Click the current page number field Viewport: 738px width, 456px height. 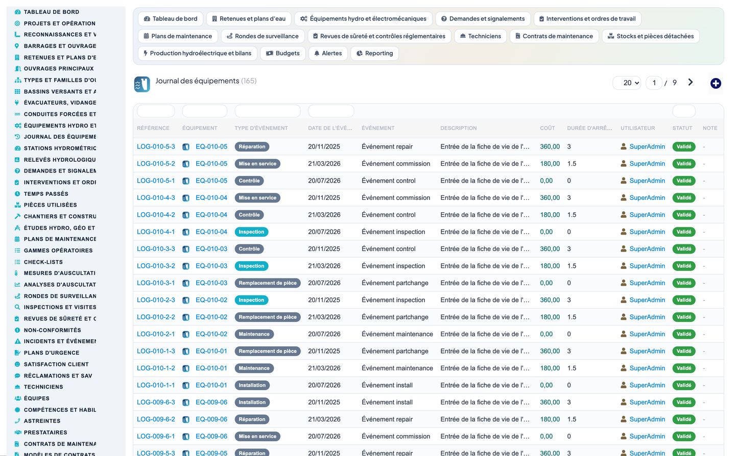pyautogui.click(x=654, y=83)
